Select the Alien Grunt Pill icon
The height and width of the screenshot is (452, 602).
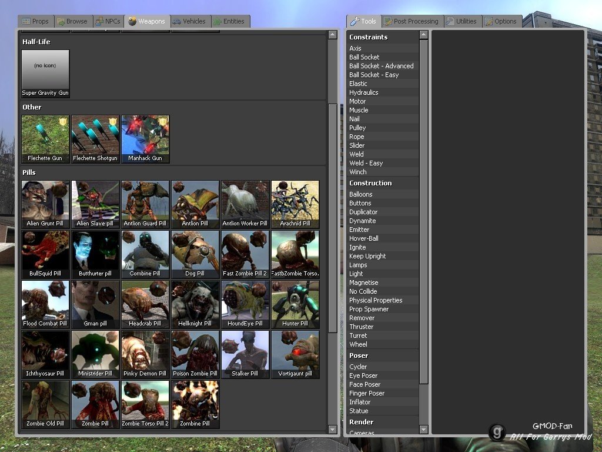point(45,204)
